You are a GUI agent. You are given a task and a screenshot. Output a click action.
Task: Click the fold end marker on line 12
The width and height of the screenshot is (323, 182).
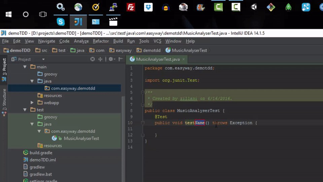click(x=143, y=135)
